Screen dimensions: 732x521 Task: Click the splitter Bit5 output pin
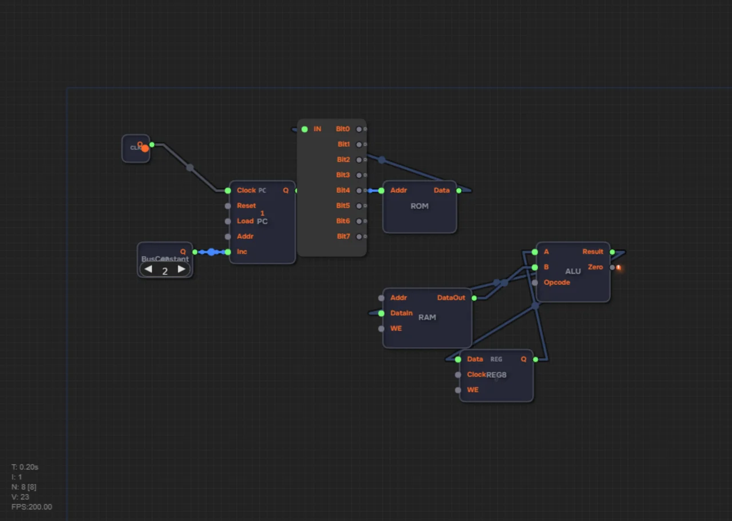click(359, 206)
